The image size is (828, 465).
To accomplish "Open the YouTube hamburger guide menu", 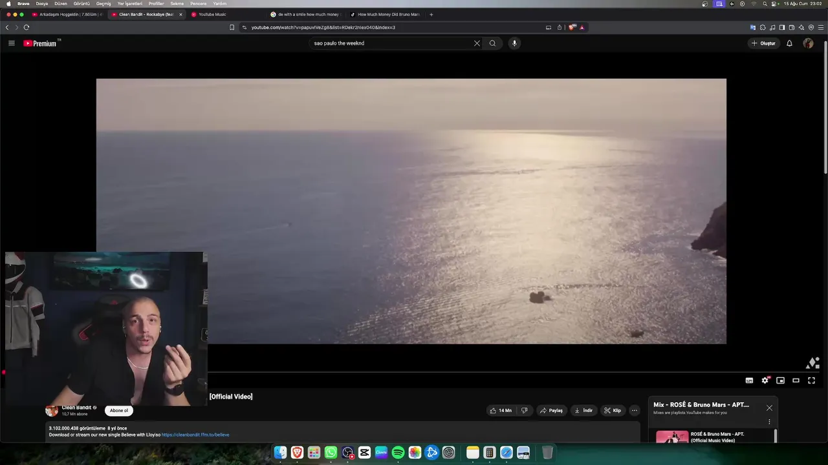I will 11,43.
